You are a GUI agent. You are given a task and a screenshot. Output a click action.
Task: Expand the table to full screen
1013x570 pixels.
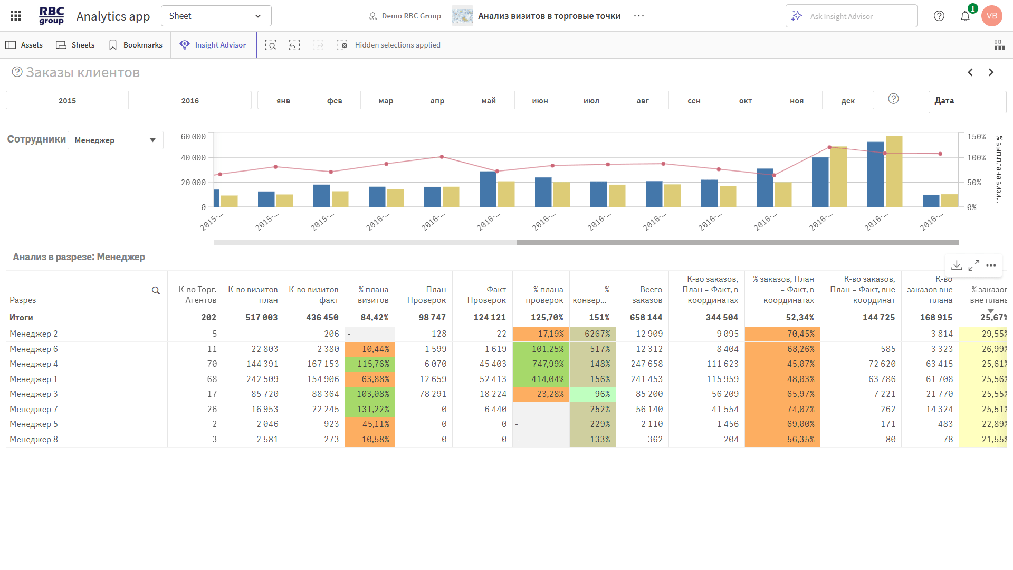(974, 265)
